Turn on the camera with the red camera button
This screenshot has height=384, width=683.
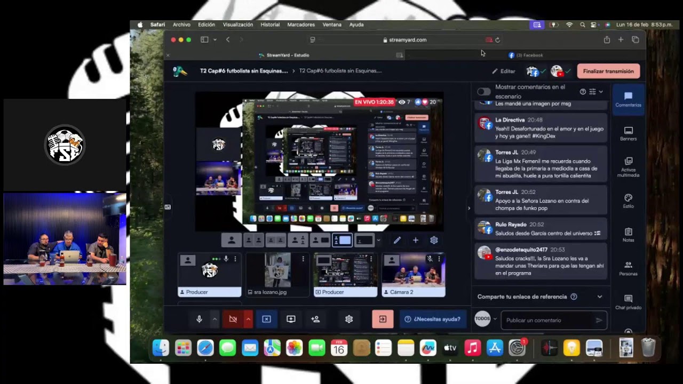coord(233,319)
